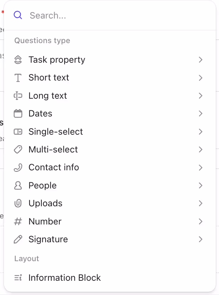The image size is (219, 295).
Task: Click the Dates calendar icon
Action: pos(18,113)
